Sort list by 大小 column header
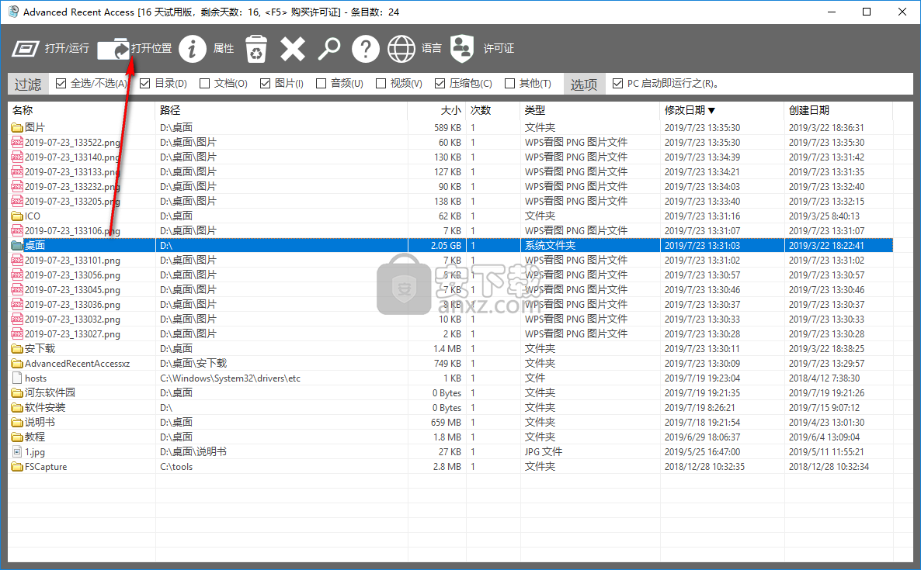This screenshot has width=921, height=570. (x=437, y=110)
